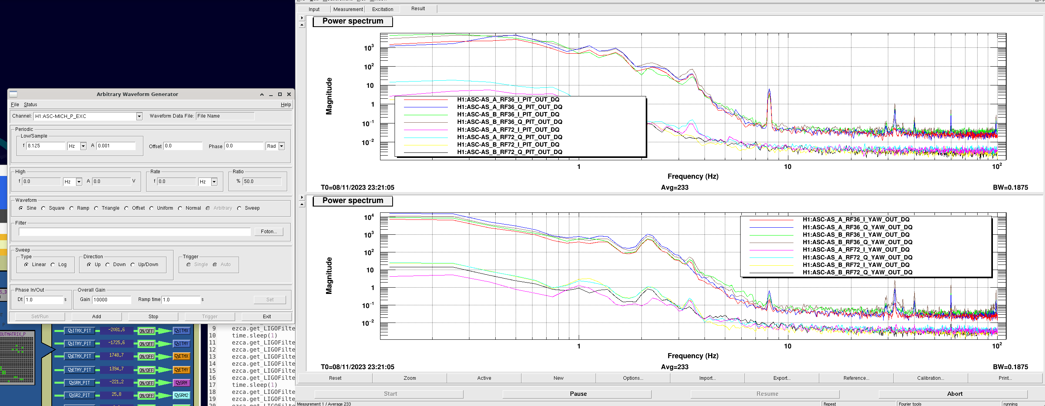
Task: Click the Pause measurement button
Action: 577,394
